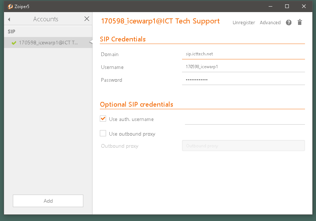This screenshot has width=316, height=221.
Task: Minimize the Zoiper5 window
Action: tap(270, 7)
